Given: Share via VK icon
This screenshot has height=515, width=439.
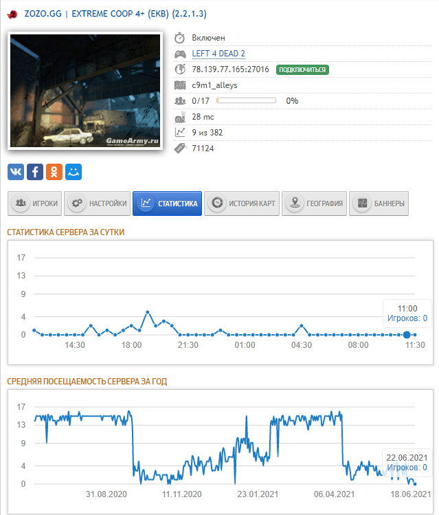Looking at the screenshot, I should click(x=16, y=172).
